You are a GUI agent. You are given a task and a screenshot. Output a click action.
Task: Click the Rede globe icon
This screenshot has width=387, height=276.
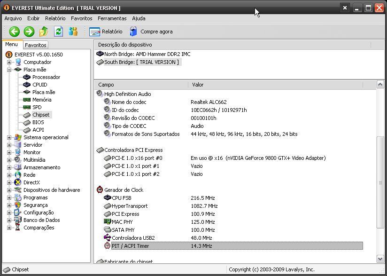tap(18, 175)
